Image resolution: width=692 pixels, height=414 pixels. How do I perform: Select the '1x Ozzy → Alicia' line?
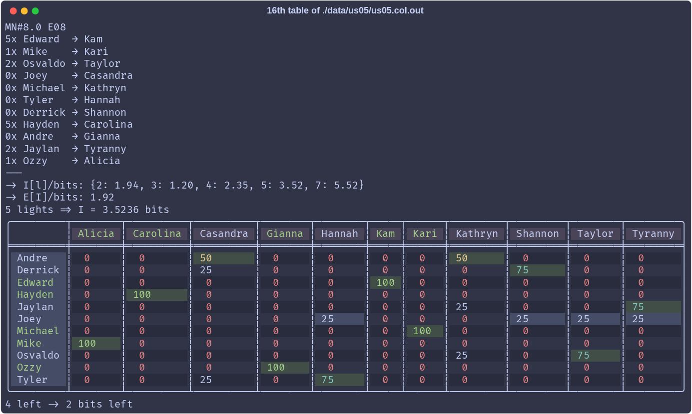pos(63,161)
